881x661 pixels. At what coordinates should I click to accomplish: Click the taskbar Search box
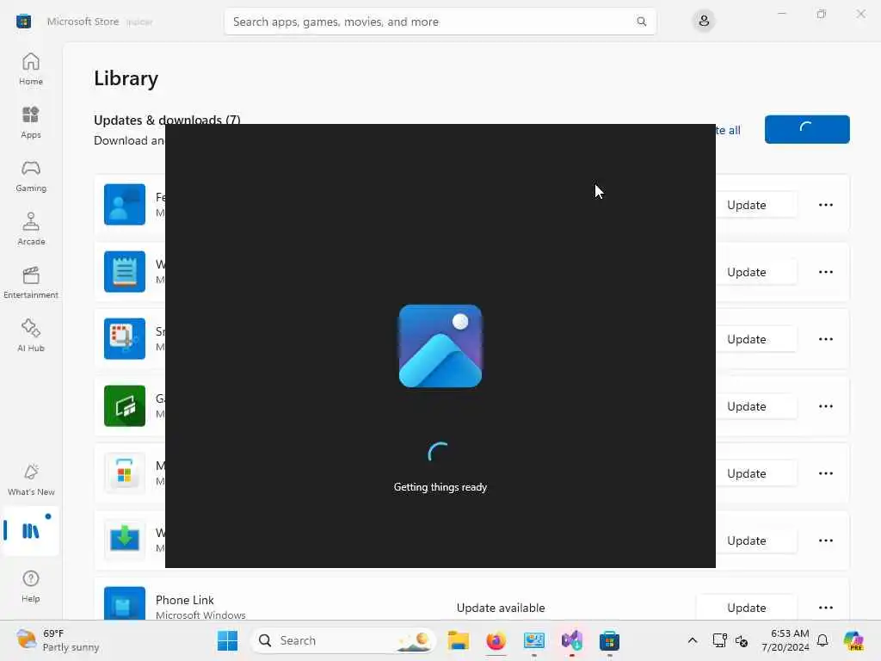(x=343, y=640)
